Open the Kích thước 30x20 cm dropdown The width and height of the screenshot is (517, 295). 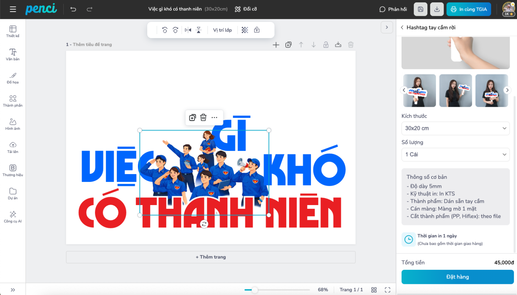tap(455, 128)
